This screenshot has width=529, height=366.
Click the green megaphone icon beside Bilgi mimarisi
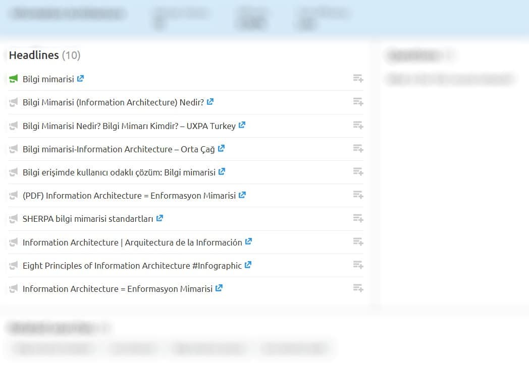coord(14,79)
